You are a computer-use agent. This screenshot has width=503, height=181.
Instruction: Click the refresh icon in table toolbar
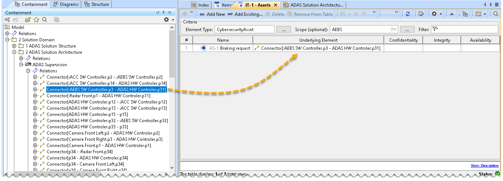(x=408, y=14)
